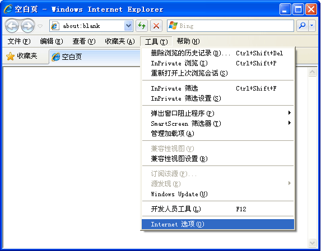Viewport: 321px width, 251px height.
Task: Click the red Stop loading icon
Action: point(156,26)
